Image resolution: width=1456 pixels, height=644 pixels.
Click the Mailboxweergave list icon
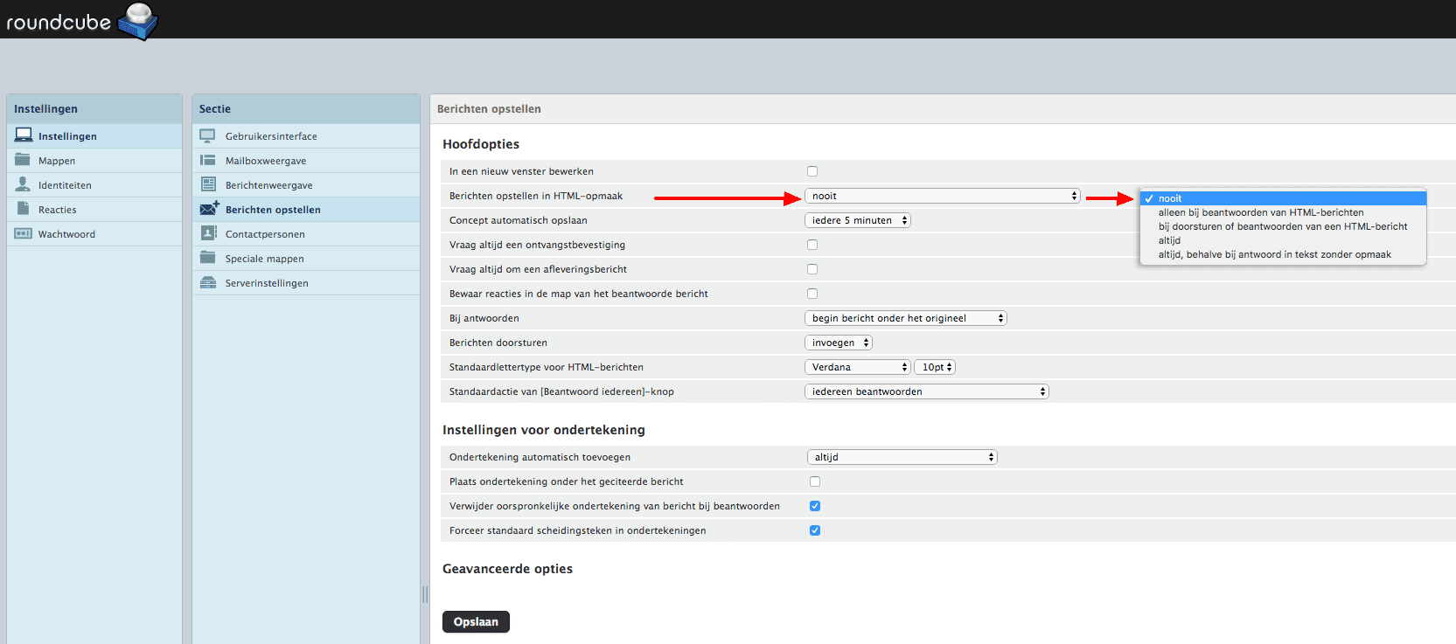[x=208, y=160]
